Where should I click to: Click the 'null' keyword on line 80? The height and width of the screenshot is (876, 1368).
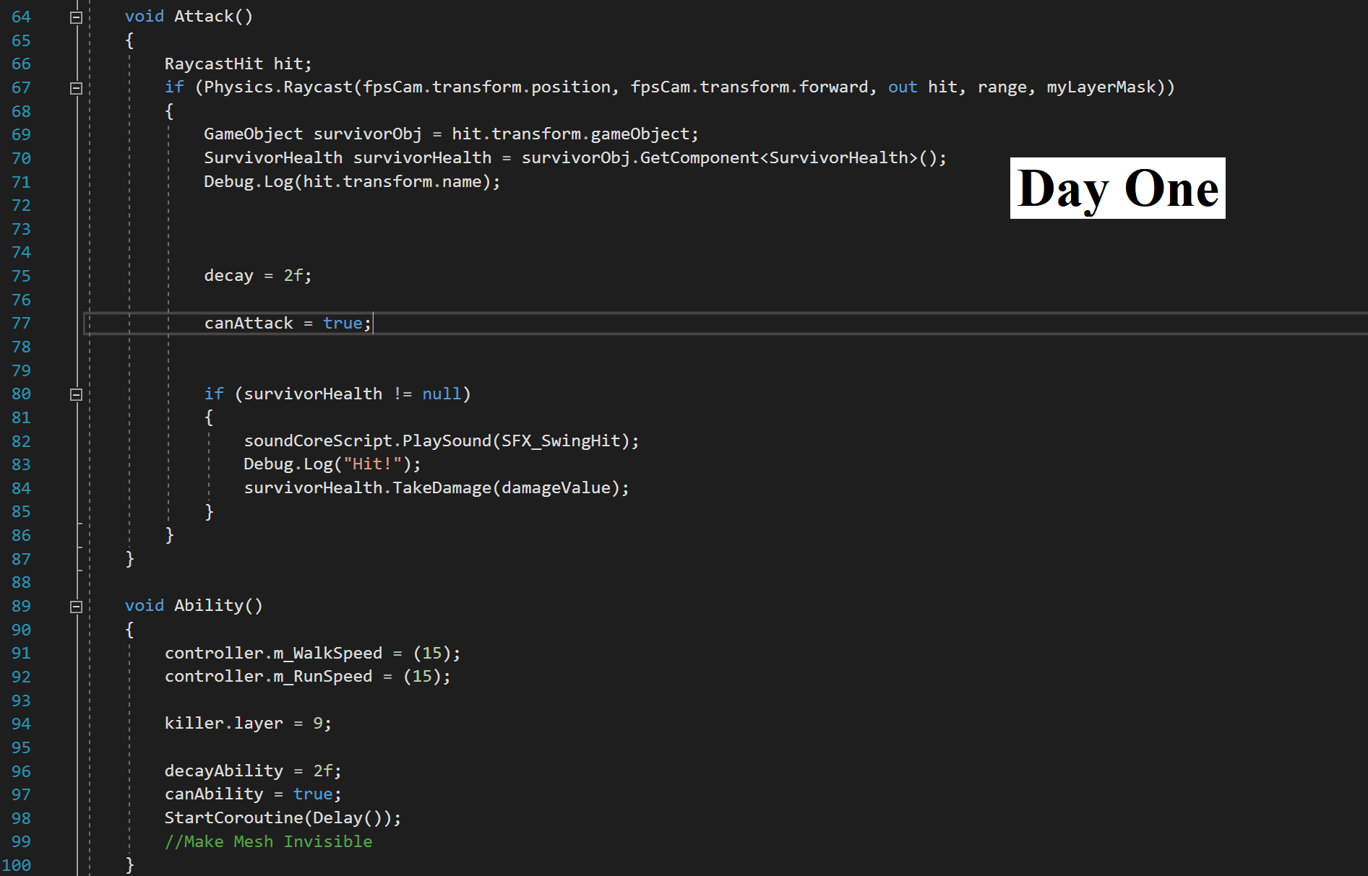(x=442, y=394)
